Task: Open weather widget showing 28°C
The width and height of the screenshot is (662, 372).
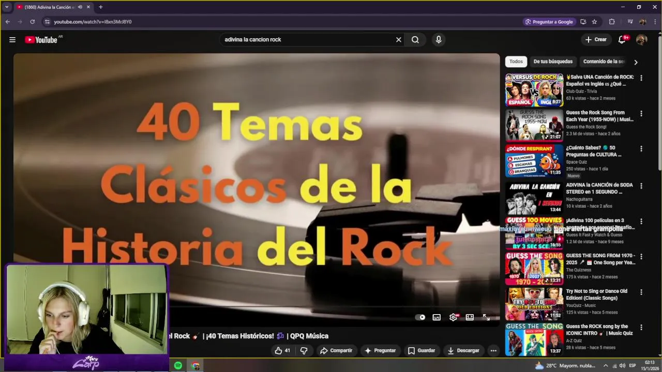Action: [x=565, y=366]
